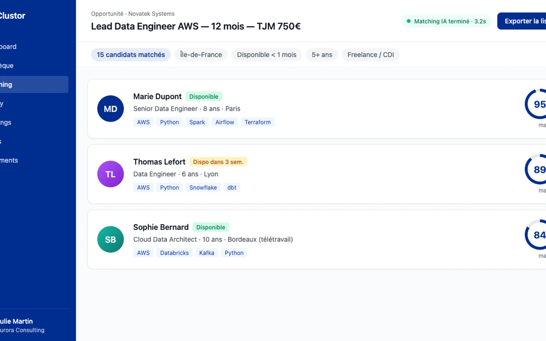Click the Kafka skill tag
Screen dimensions: 546x341
pyautogui.click(x=207, y=253)
